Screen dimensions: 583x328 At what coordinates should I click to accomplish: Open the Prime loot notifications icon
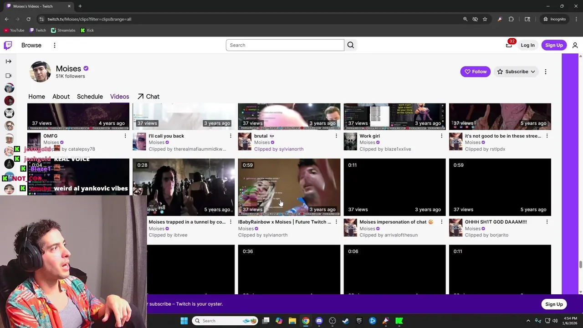509,45
